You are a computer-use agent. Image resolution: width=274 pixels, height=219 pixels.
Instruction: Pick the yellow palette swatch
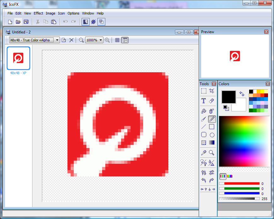point(262,92)
